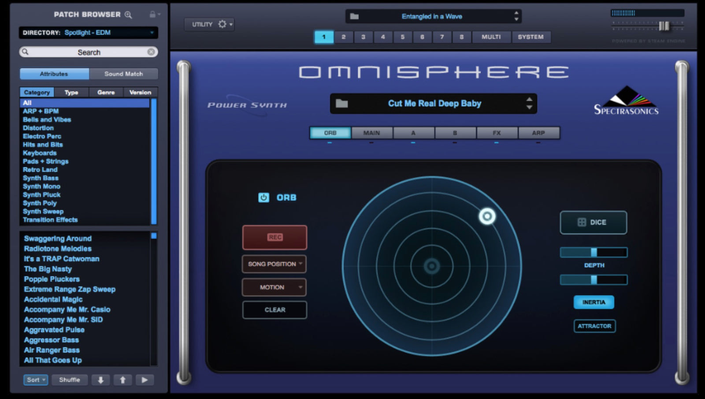Switch to the MAIN tab

pos(372,133)
